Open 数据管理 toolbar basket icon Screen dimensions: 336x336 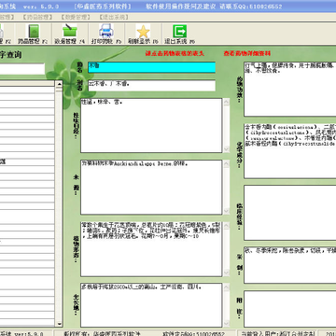pos(70,31)
